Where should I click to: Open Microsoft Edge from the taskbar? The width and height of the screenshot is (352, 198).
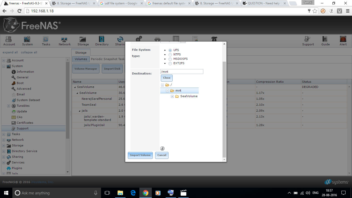133,193
